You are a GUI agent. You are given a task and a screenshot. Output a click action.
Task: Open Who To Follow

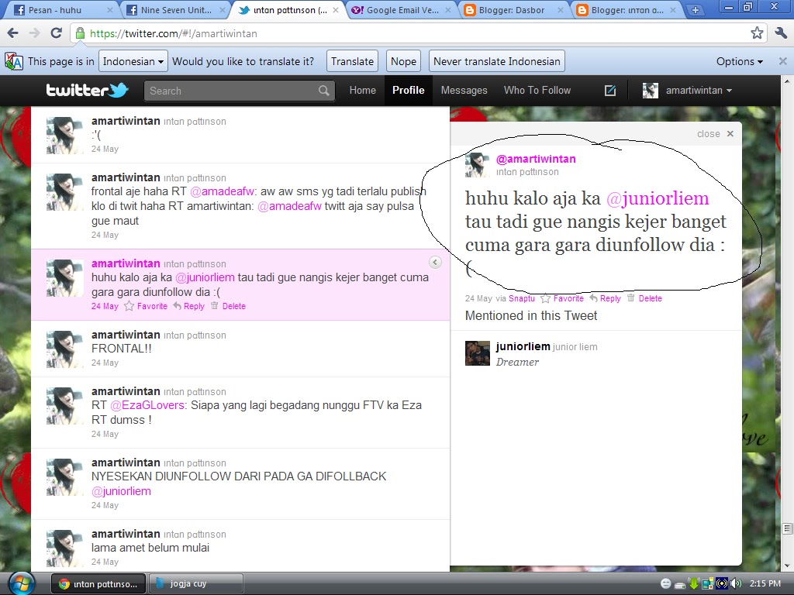pos(537,91)
